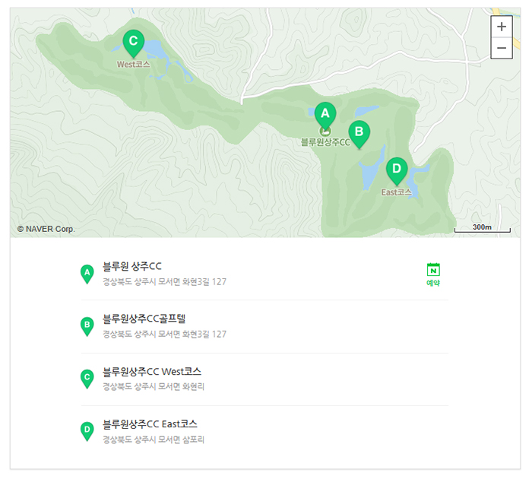Click address 경상북도 상주시 모서면 삼포리
Image resolution: width=532 pixels, height=479 pixels.
click(x=154, y=439)
